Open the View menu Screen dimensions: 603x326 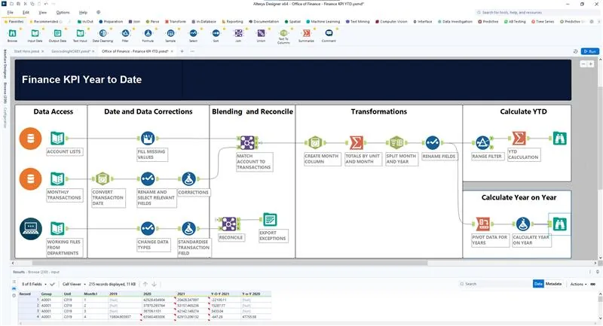(43, 12)
